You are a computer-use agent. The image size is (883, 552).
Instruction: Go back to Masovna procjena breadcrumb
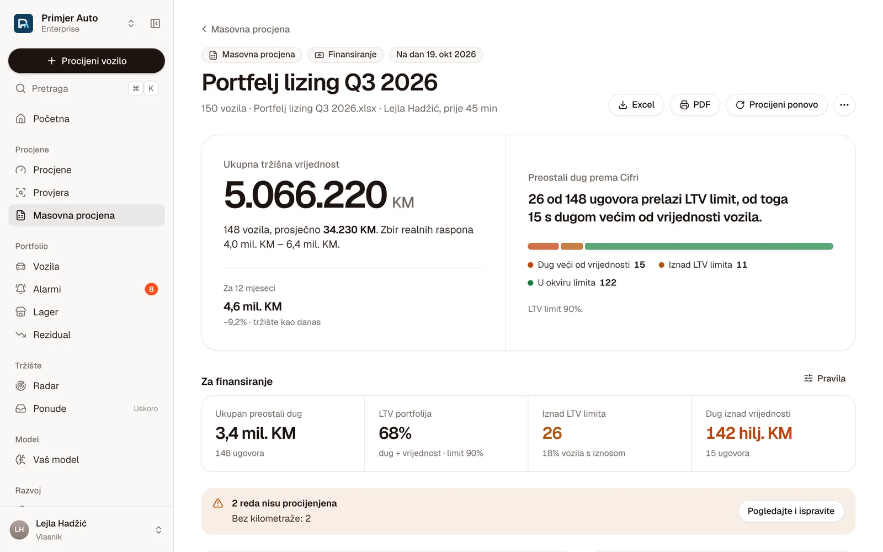(246, 29)
